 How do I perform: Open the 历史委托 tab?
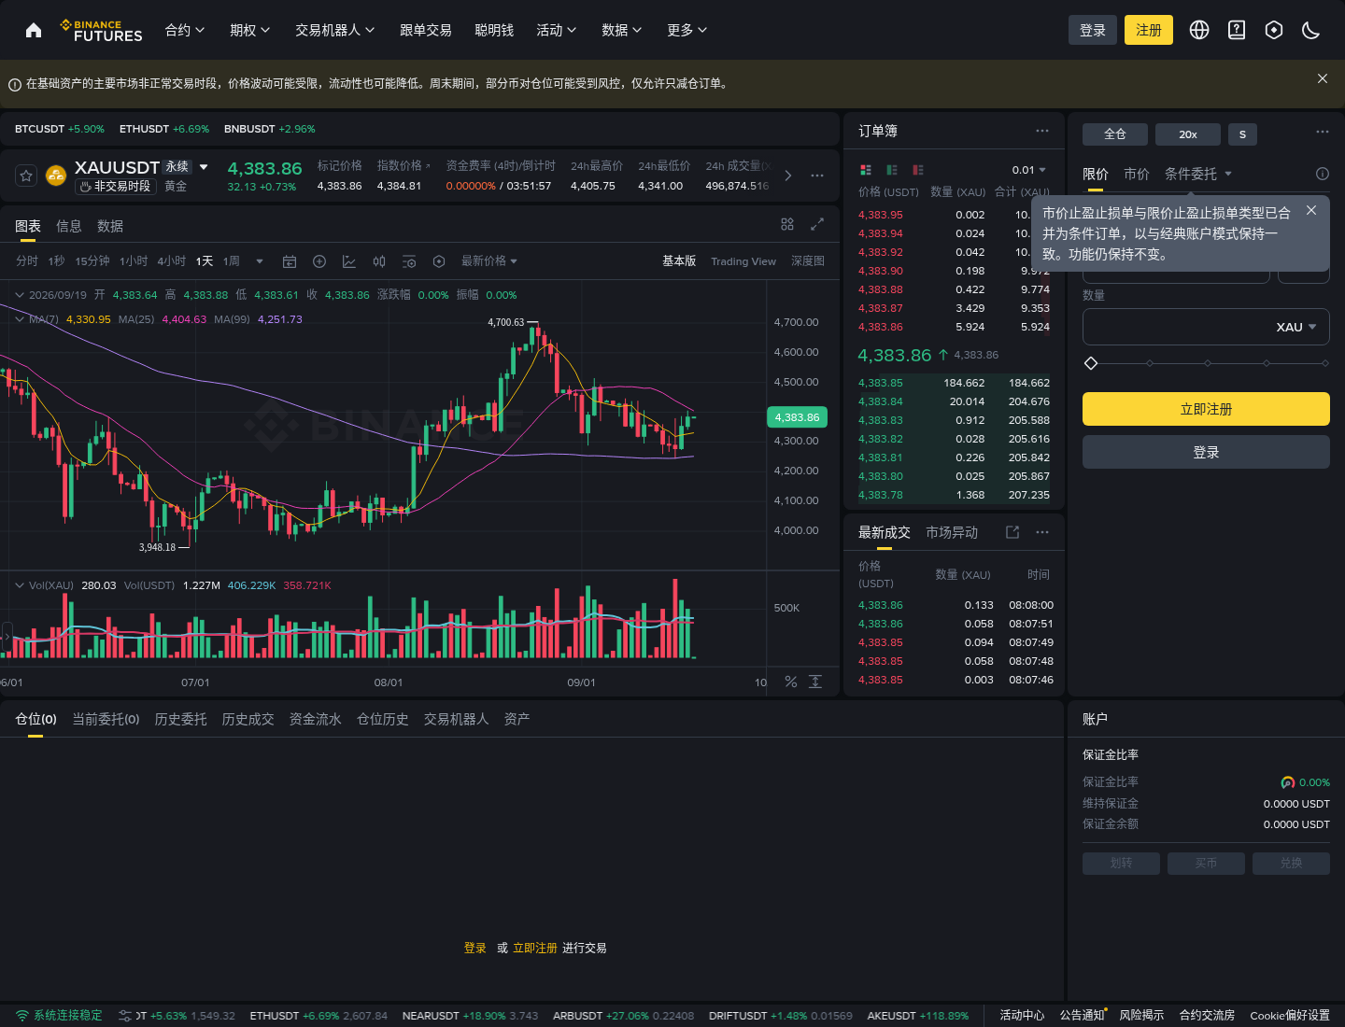(181, 719)
